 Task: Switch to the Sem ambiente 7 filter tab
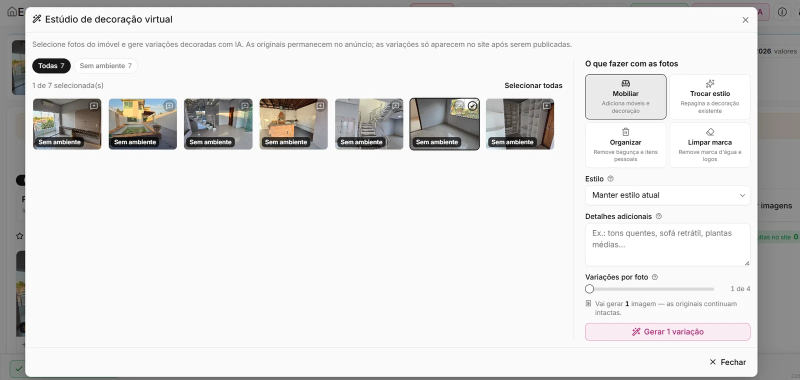106,66
